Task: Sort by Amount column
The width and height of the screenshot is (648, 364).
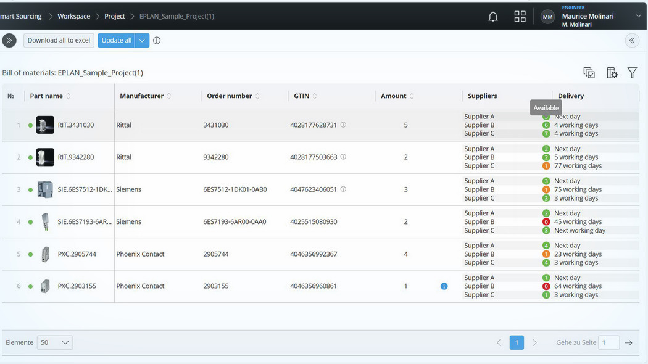Action: coord(412,96)
